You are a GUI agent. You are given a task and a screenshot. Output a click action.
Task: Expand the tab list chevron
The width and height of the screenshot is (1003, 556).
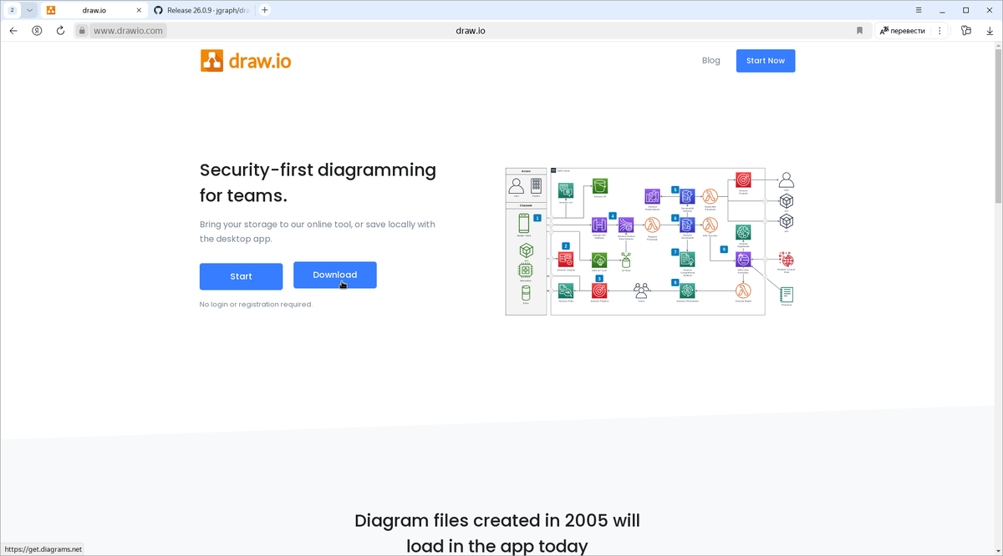[29, 10]
